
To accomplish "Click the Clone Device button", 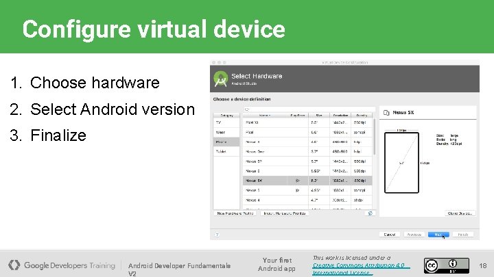I will pyautogui.click(x=460, y=213).
